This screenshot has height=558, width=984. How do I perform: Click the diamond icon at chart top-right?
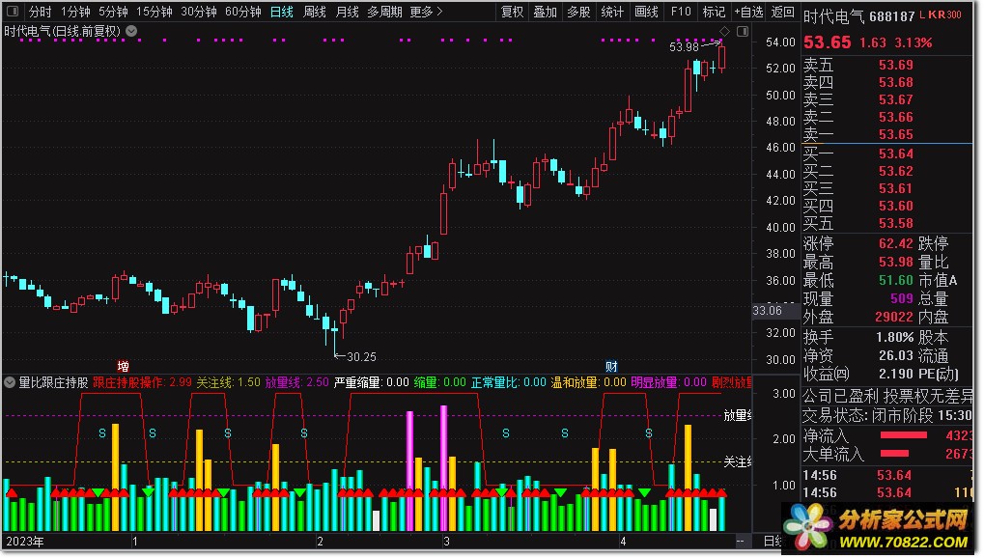[x=724, y=31]
